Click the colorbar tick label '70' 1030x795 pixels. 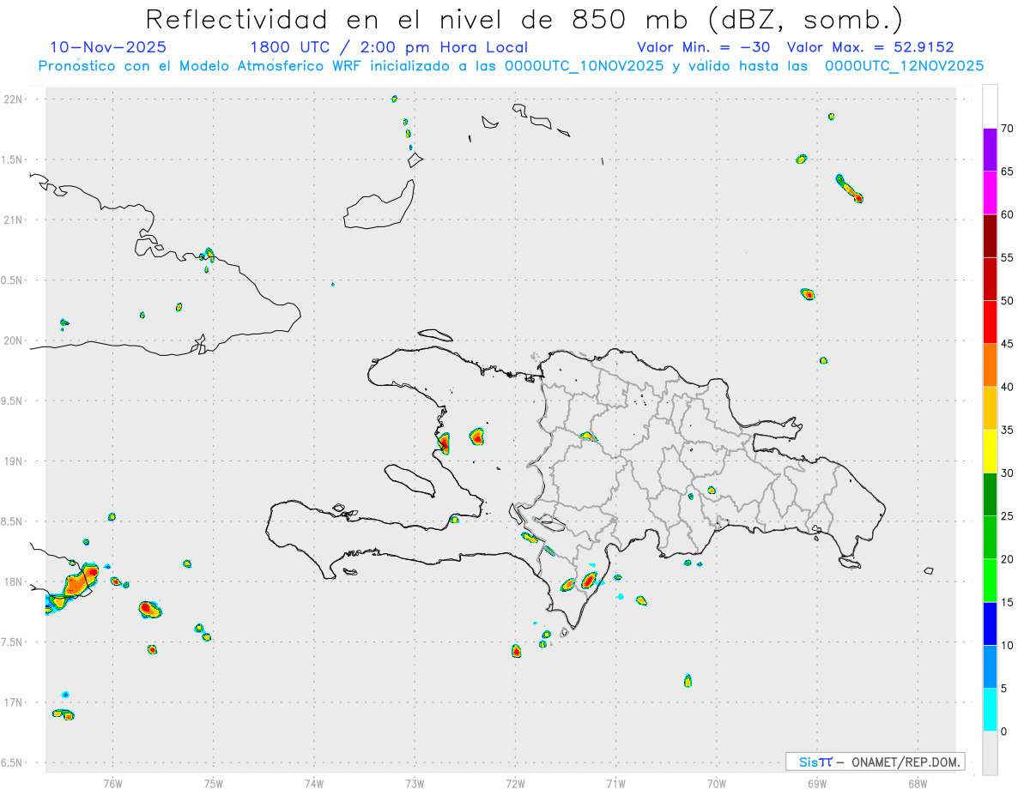click(x=1008, y=129)
